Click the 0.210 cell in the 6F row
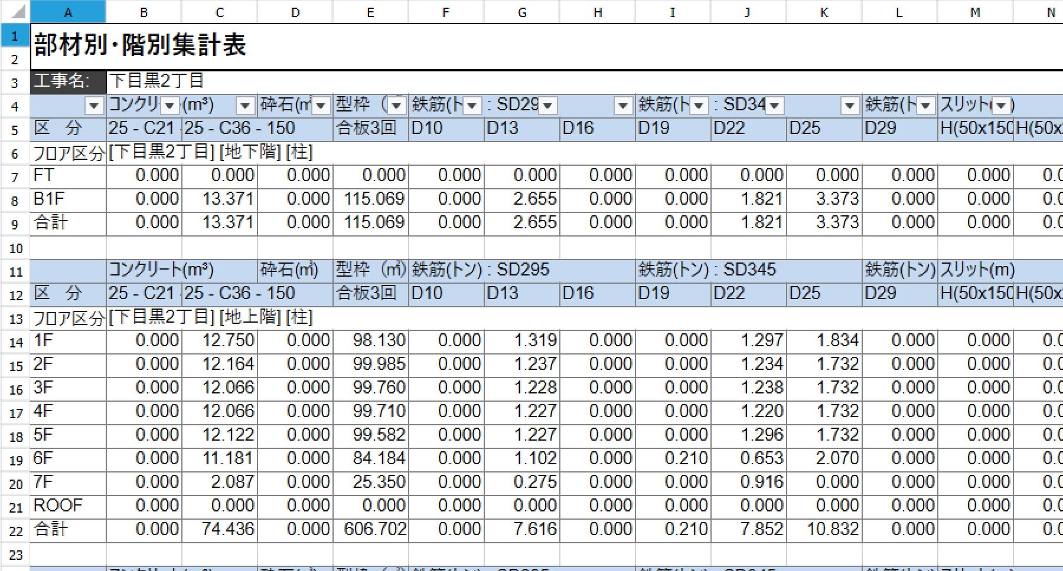Screen dimensions: 1063x571 pyautogui.click(x=673, y=459)
